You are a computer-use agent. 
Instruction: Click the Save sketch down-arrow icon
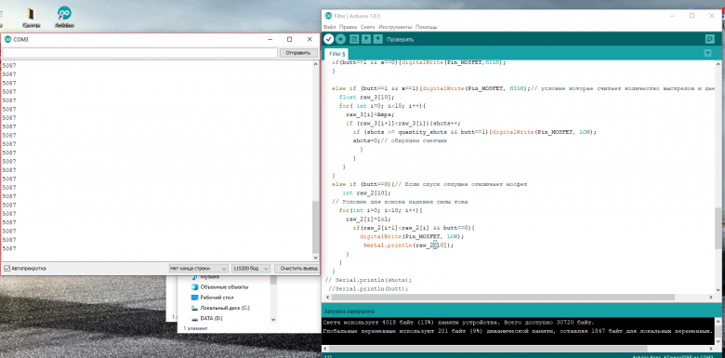click(x=377, y=39)
